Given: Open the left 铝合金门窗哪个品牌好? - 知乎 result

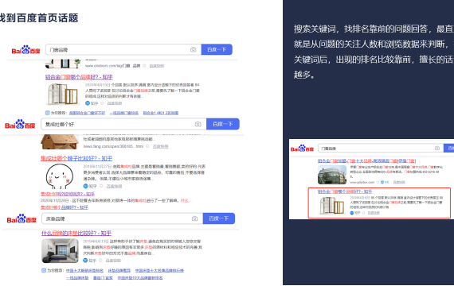Looking at the screenshot, I should coord(79,77).
